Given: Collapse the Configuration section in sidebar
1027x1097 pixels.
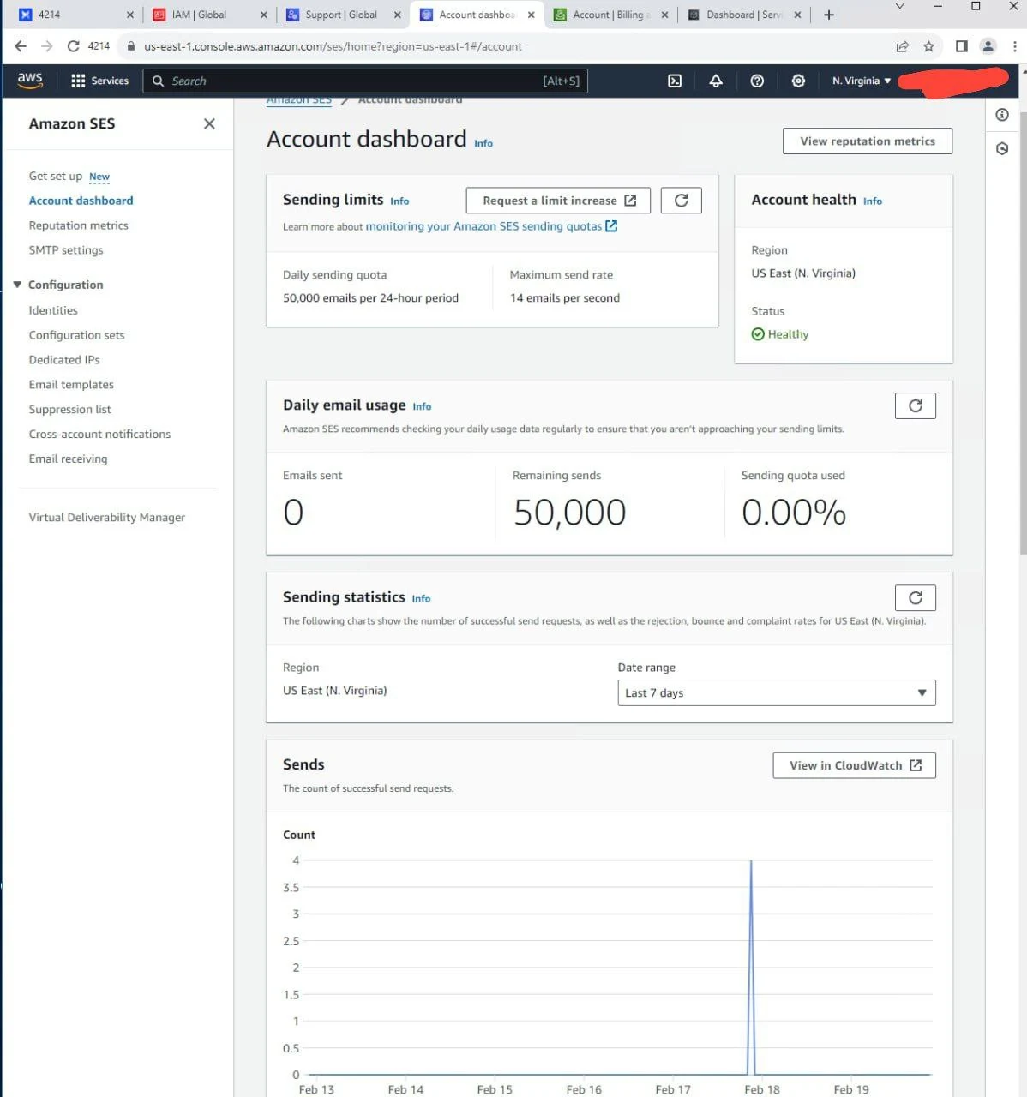Looking at the screenshot, I should (17, 285).
